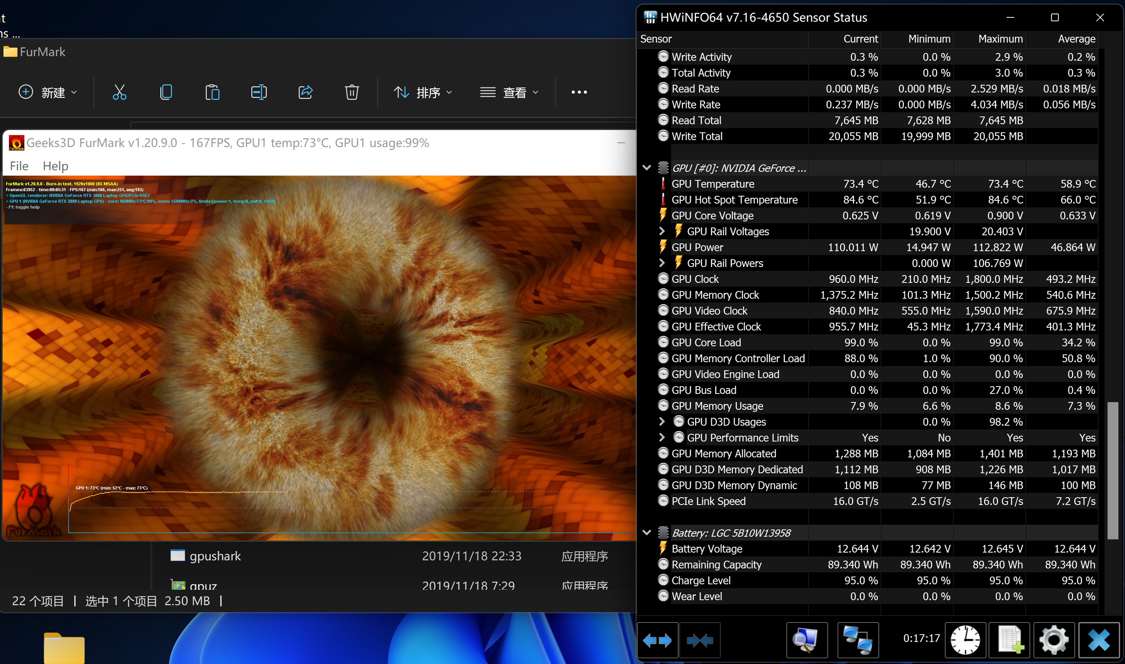The image size is (1125, 664).
Task: Open FurMark File menu
Action: [x=19, y=166]
